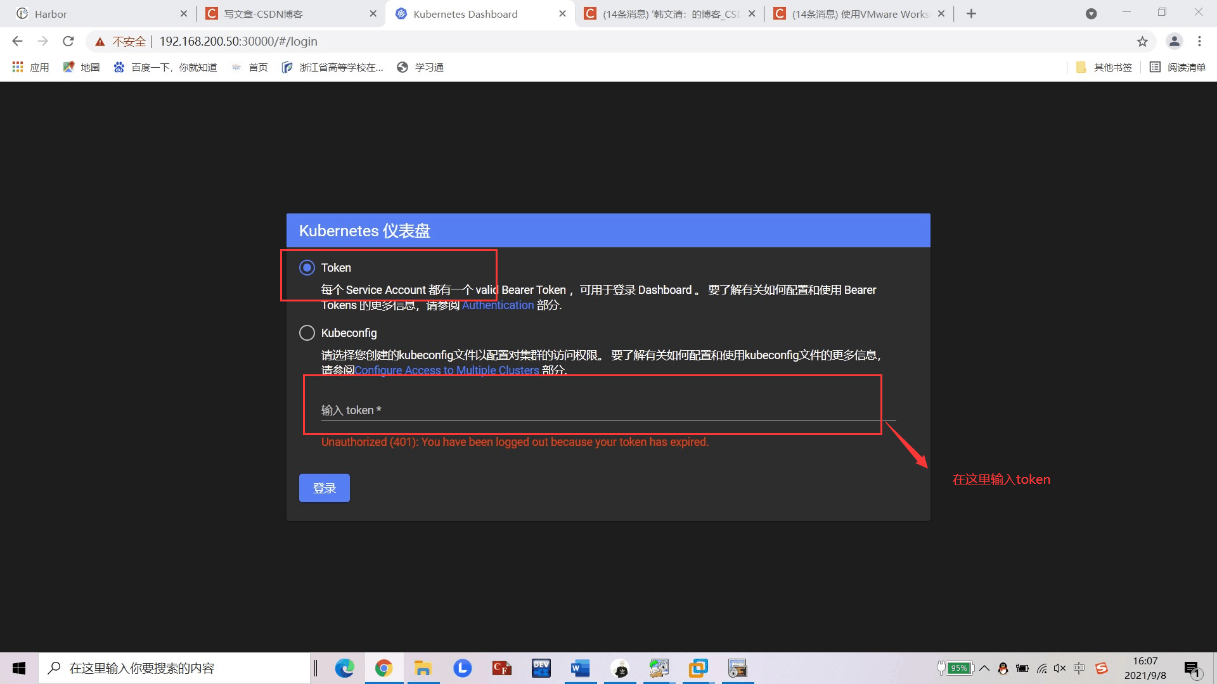The width and height of the screenshot is (1217, 684).
Task: Click the Sogou input method tray icon
Action: (x=1103, y=668)
